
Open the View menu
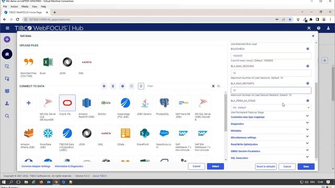click(35, 7)
